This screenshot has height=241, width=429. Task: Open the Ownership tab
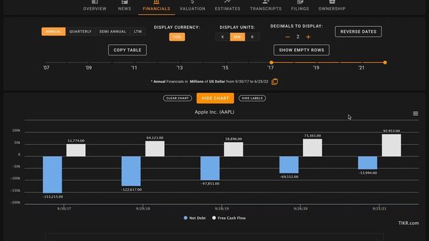click(x=332, y=6)
